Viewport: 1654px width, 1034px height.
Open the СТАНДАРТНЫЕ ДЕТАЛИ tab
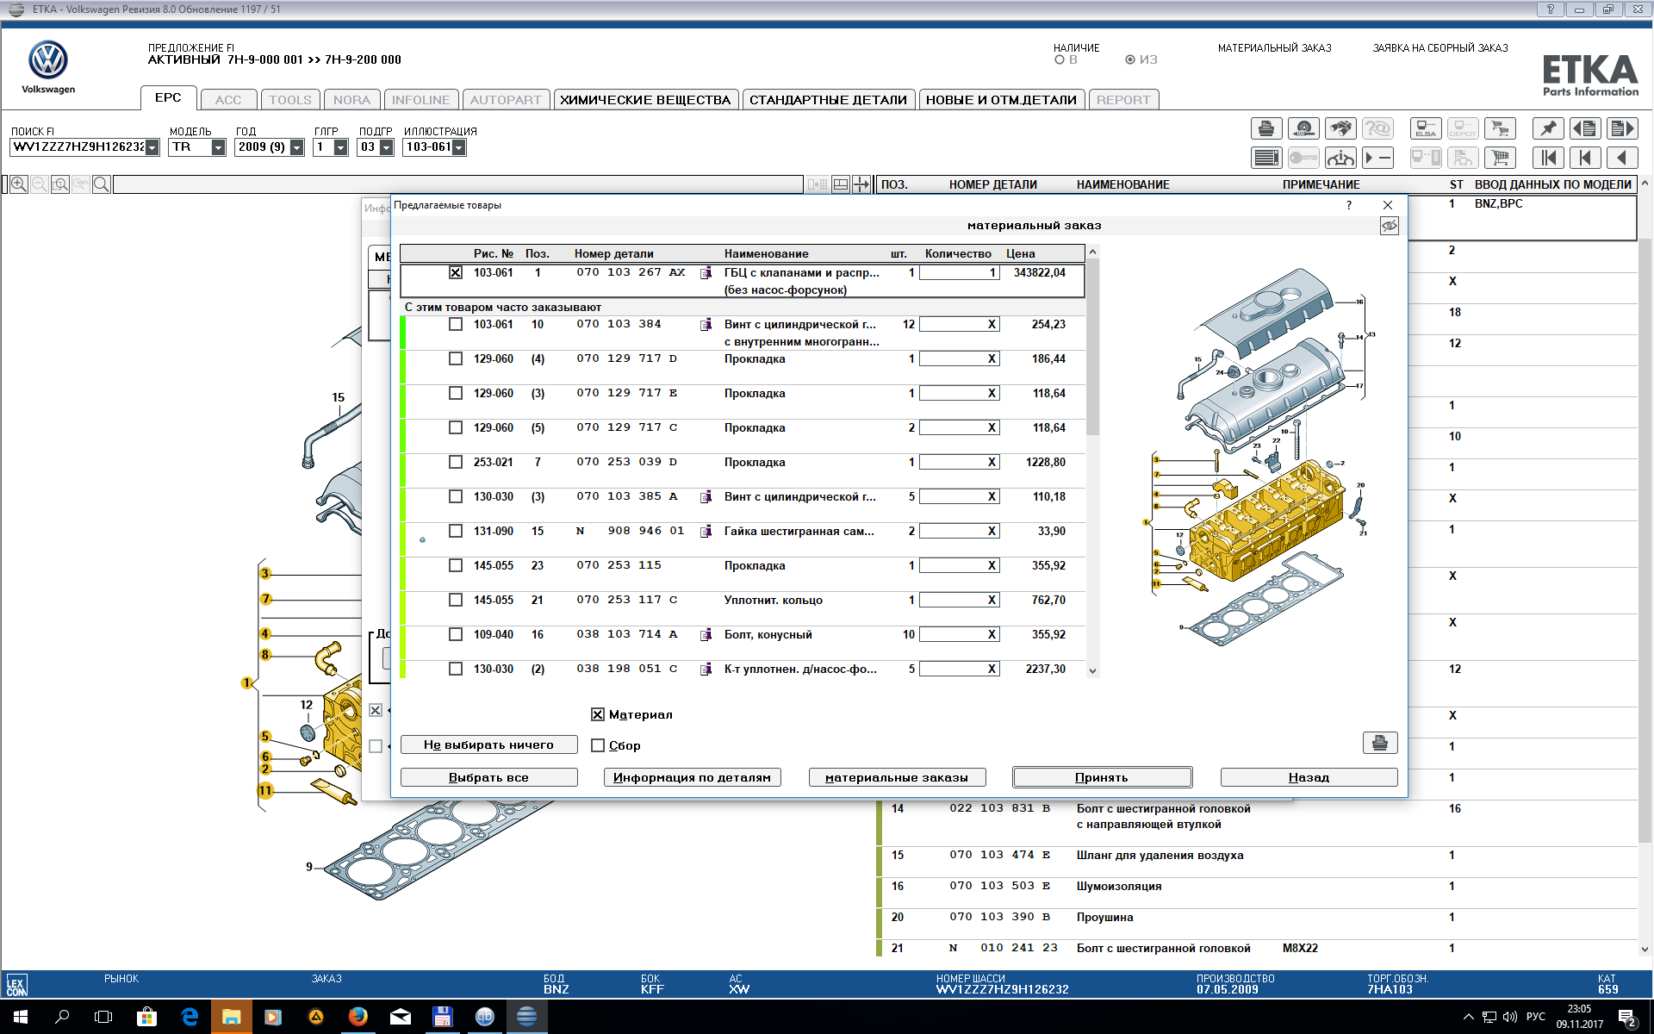point(828,100)
